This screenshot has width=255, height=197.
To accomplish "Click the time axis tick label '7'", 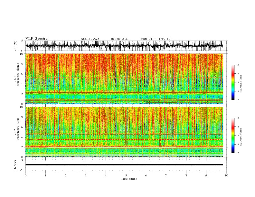I will point(166,175).
